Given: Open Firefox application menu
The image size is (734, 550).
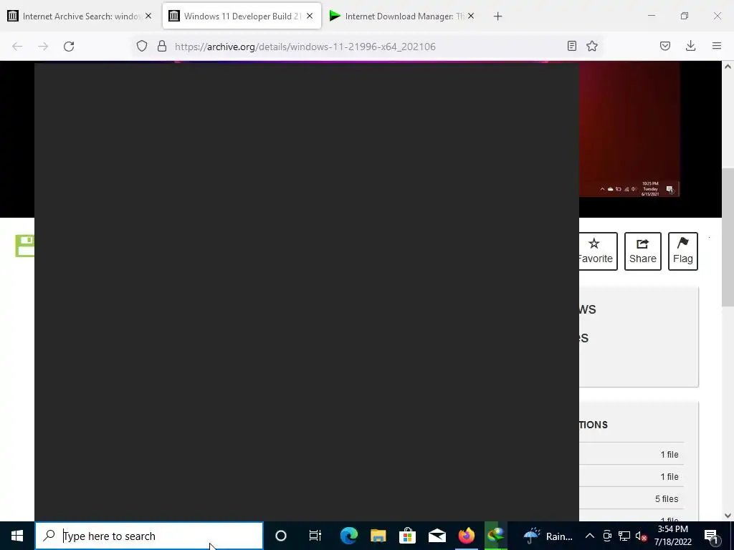Looking at the screenshot, I should coord(717,46).
